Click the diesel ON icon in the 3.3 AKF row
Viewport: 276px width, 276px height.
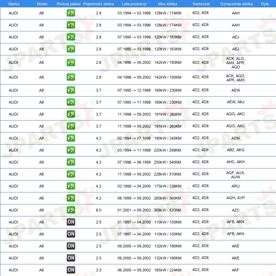(71, 270)
